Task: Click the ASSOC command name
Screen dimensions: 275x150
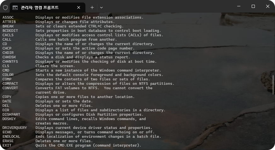Action: click(x=8, y=17)
